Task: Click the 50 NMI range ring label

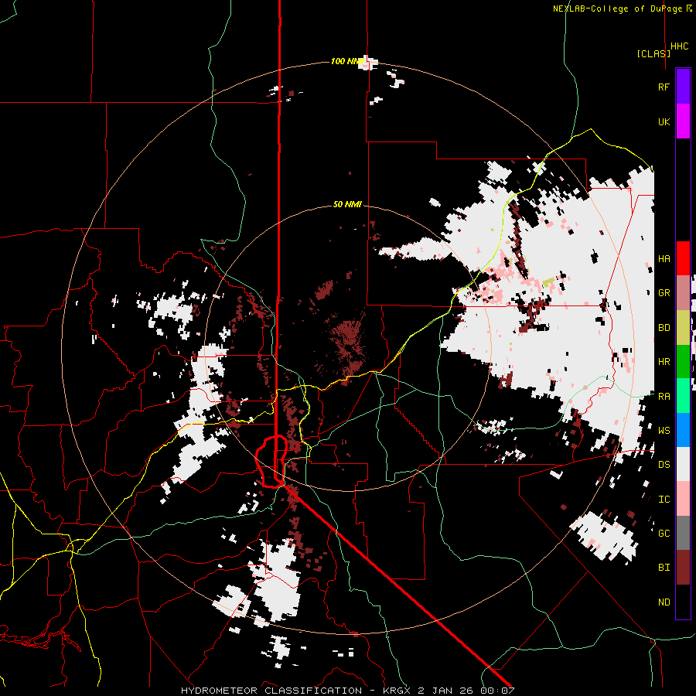Action: (x=347, y=204)
